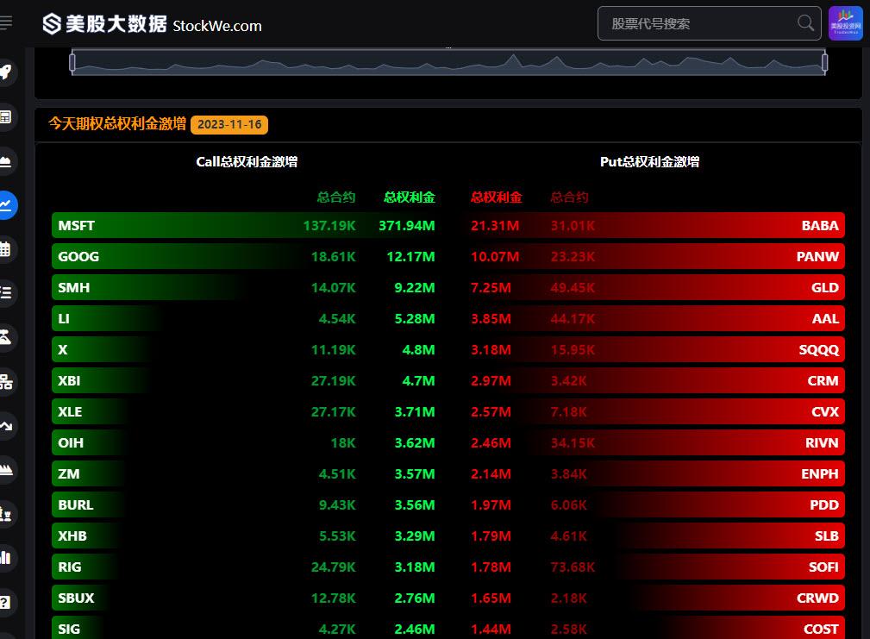Select the GOOG call row

[246, 256]
